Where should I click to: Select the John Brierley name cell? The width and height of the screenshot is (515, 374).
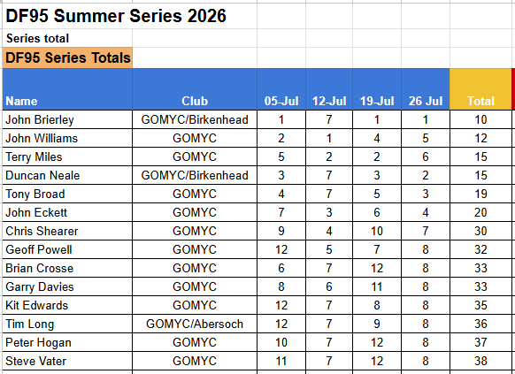point(67,119)
